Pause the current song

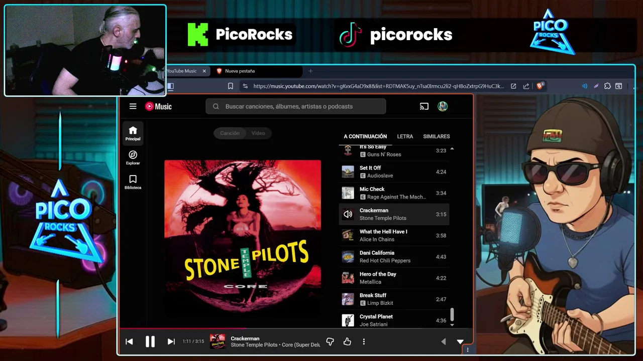(150, 341)
